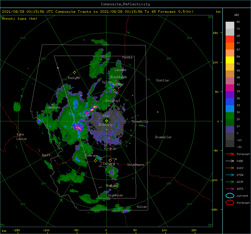Click the cyan 27ZW arrow in the legend

click(230, 175)
